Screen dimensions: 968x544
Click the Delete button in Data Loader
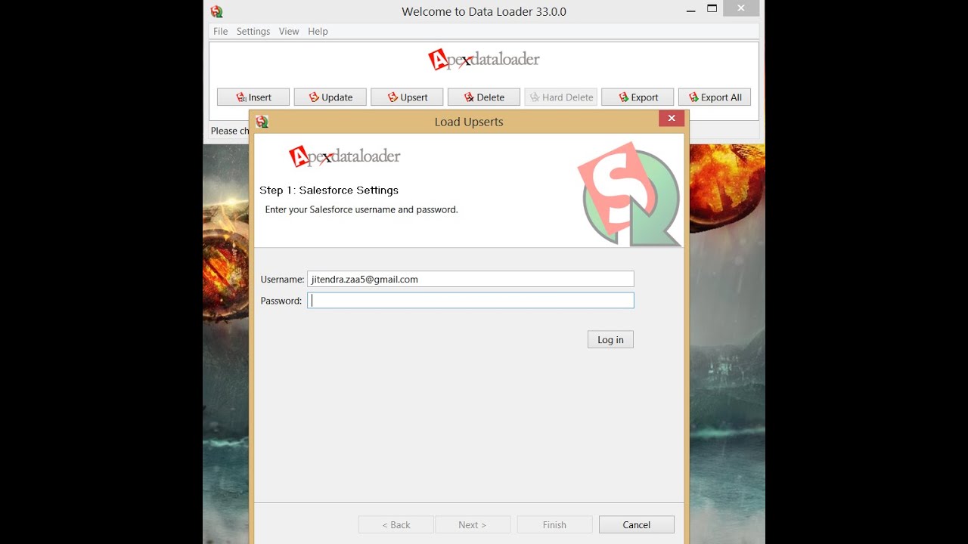484,97
